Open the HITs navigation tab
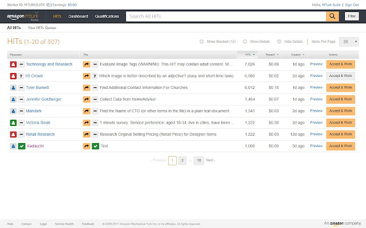This screenshot has width=366, height=228. point(57,17)
